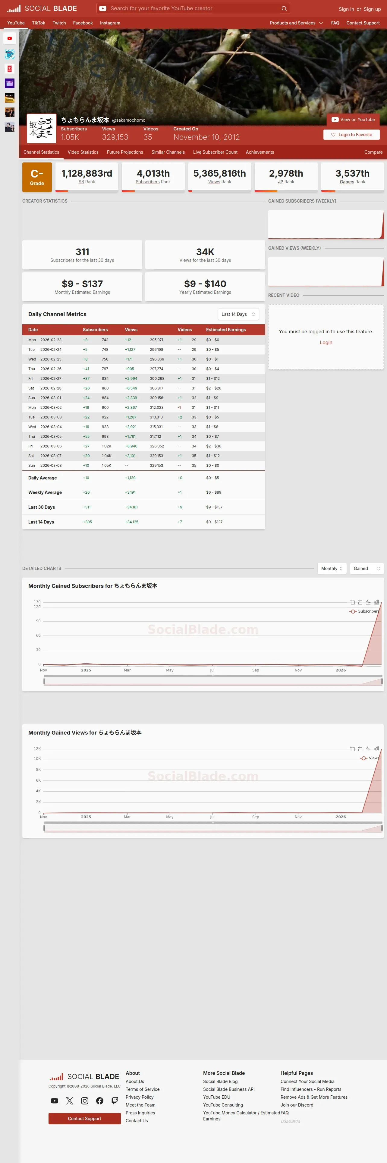Open the purple clapperboard channel icon

point(9,84)
